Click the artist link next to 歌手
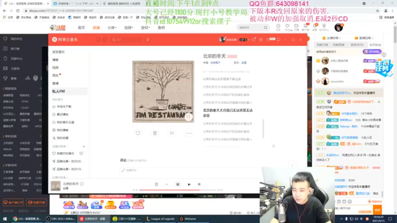This screenshot has height=223, width=397. 244,63
